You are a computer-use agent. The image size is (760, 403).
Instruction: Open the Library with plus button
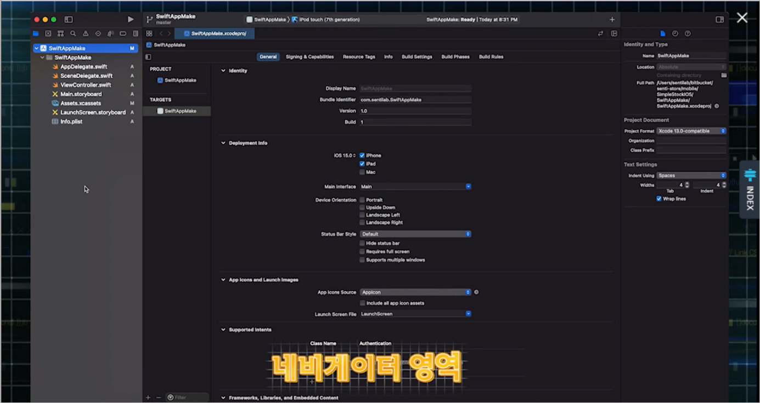point(612,19)
